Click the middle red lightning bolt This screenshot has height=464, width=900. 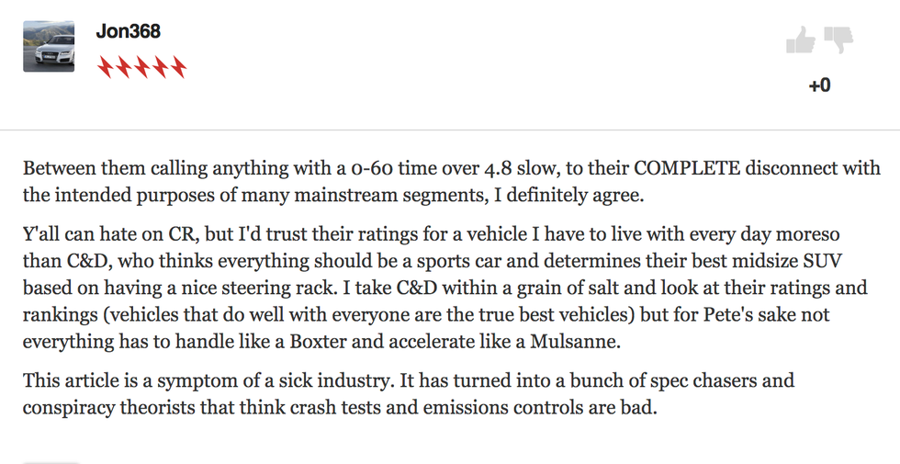click(x=141, y=67)
